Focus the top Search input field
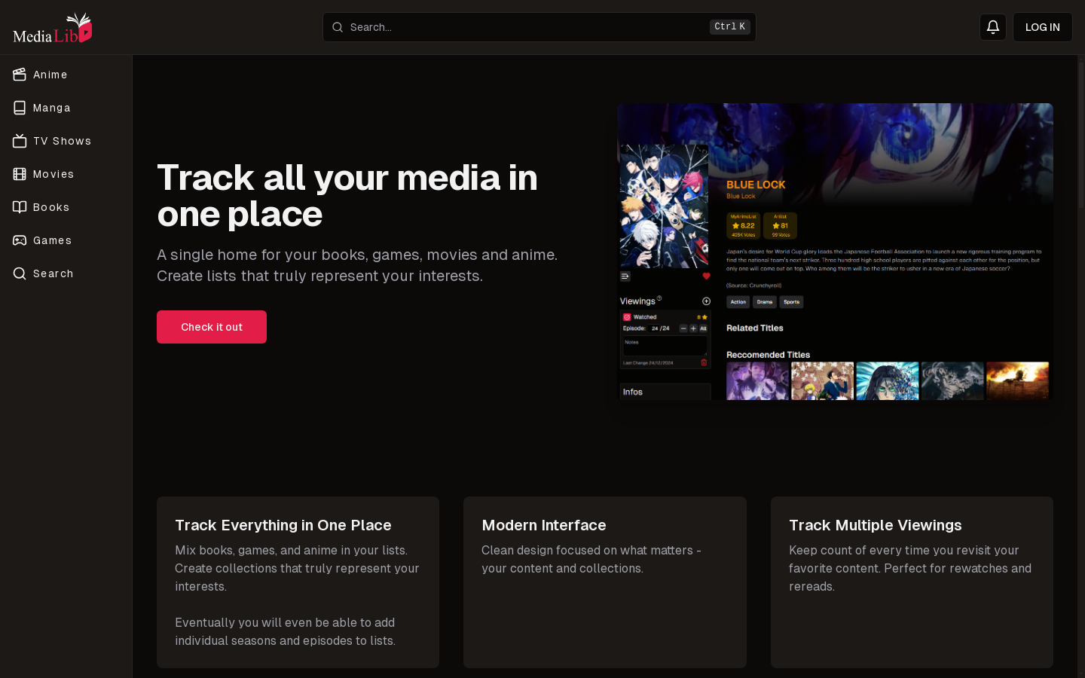This screenshot has width=1085, height=678. point(539,27)
